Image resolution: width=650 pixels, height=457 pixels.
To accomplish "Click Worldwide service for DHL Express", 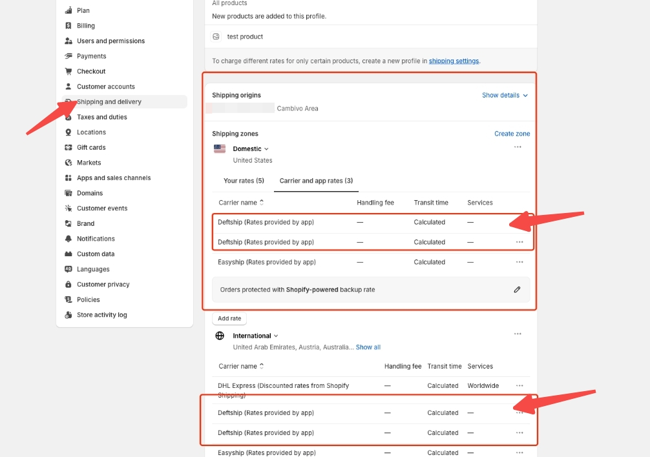I will point(483,385).
